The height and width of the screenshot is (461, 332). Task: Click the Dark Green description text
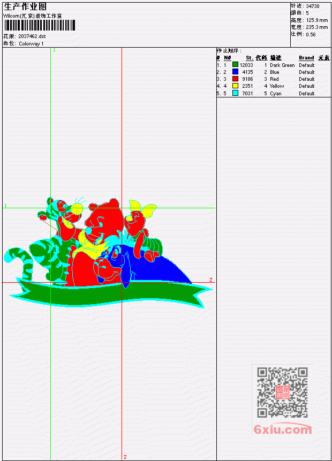(x=282, y=65)
